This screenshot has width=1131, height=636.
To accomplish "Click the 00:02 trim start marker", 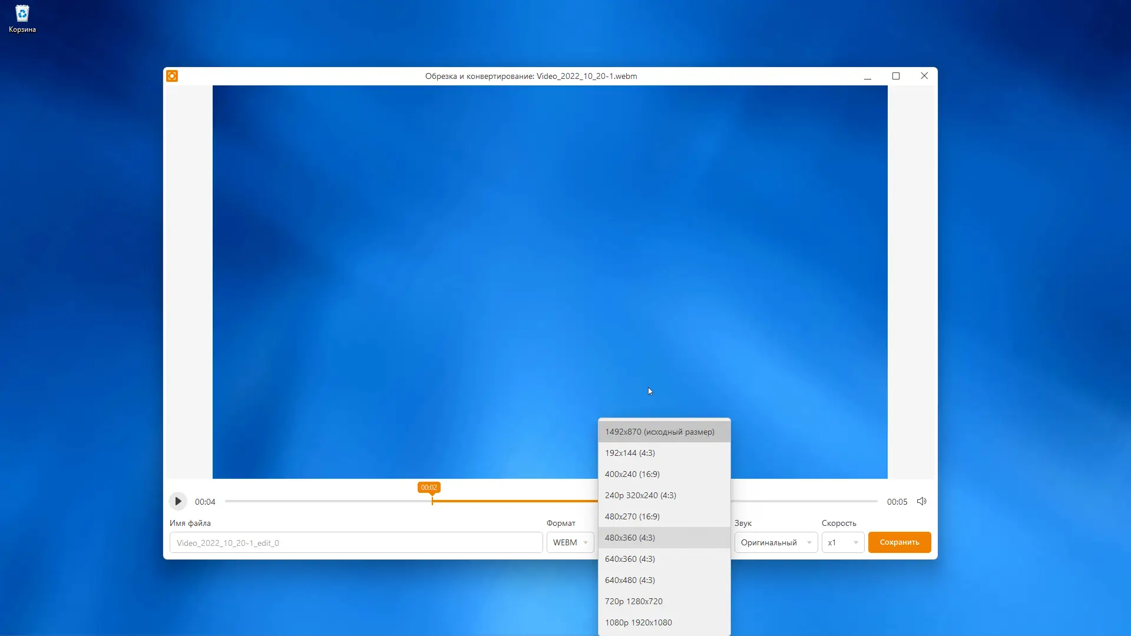I will click(x=429, y=488).
